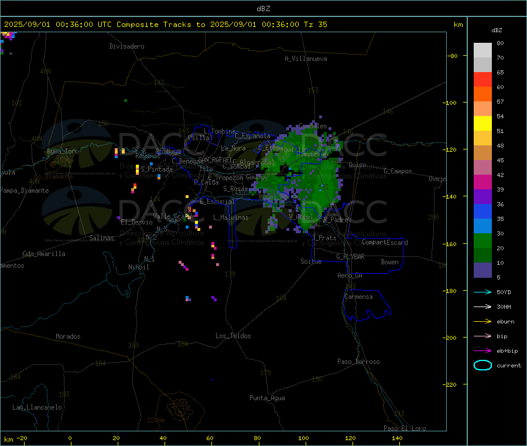Select the green 30 dBZ color swatch
The image size is (527, 446).
482,240
